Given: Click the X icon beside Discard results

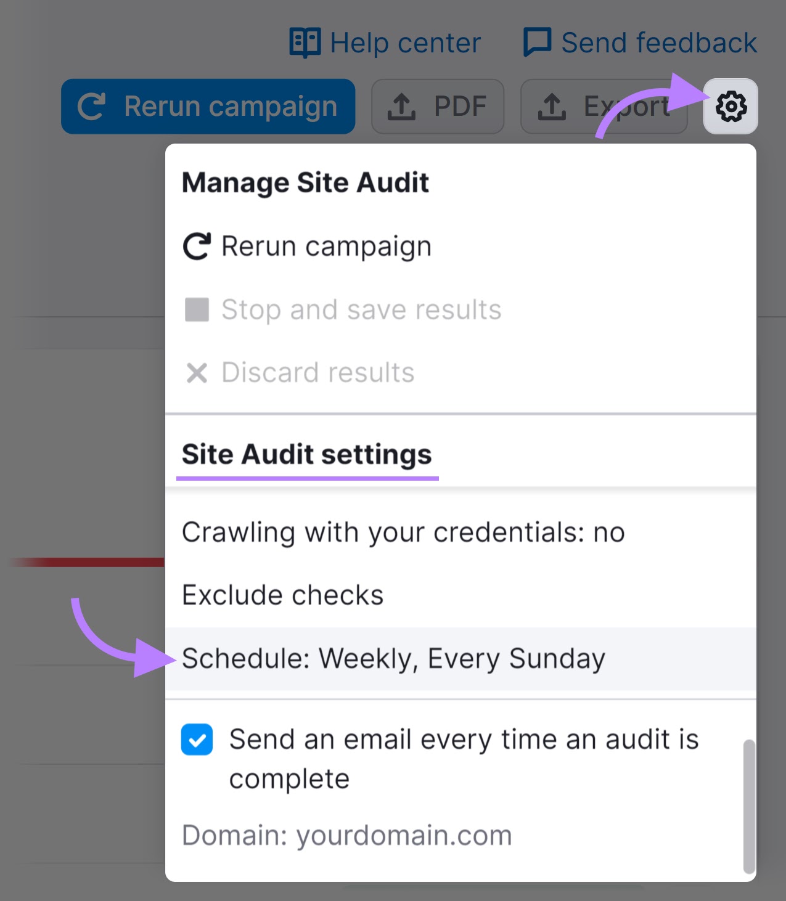Looking at the screenshot, I should click(x=197, y=373).
